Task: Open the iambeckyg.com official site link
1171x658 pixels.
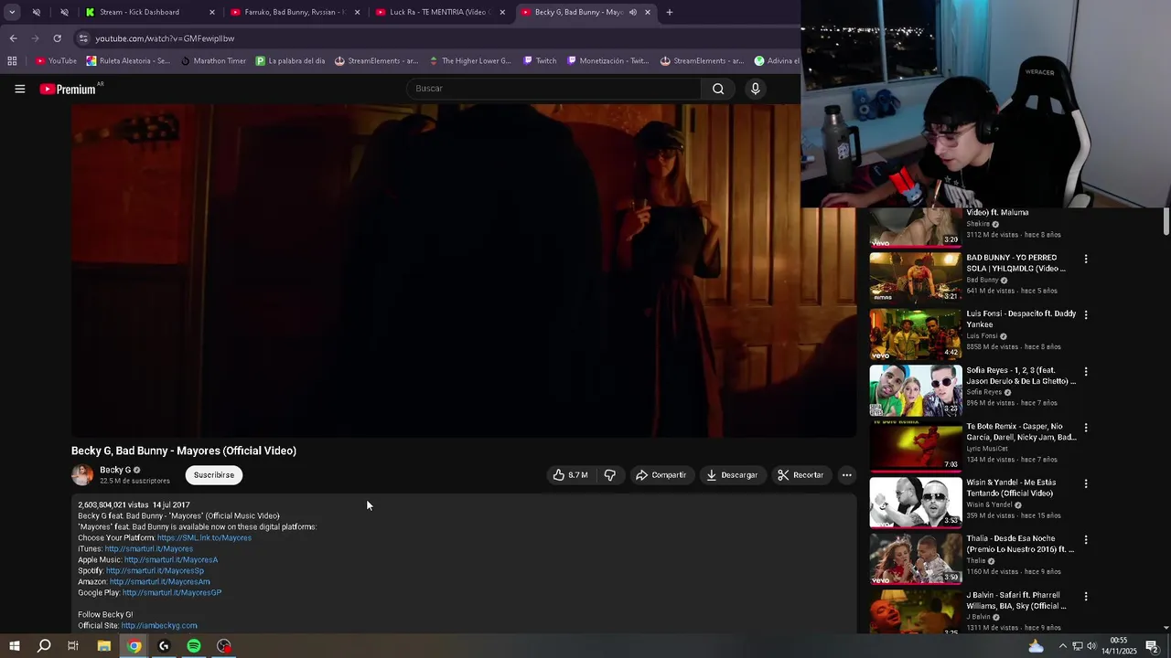Action: tap(159, 626)
